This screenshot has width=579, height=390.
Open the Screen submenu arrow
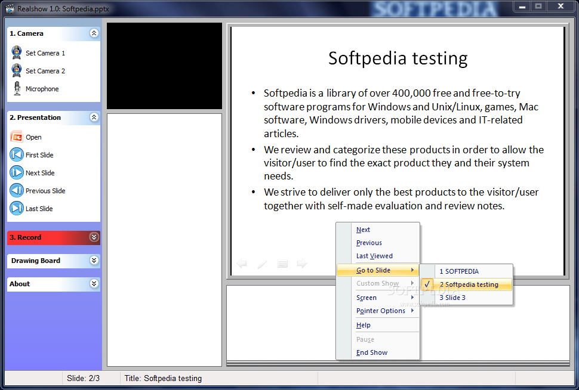click(412, 298)
